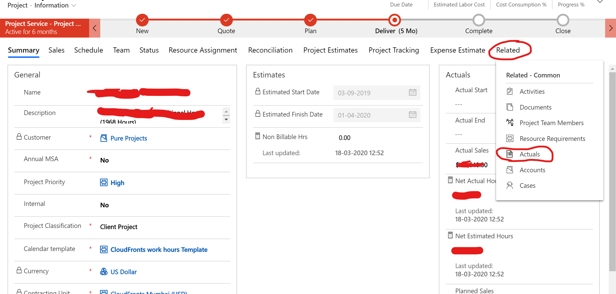
Task: Click the Documents page icon
Action: (510, 107)
